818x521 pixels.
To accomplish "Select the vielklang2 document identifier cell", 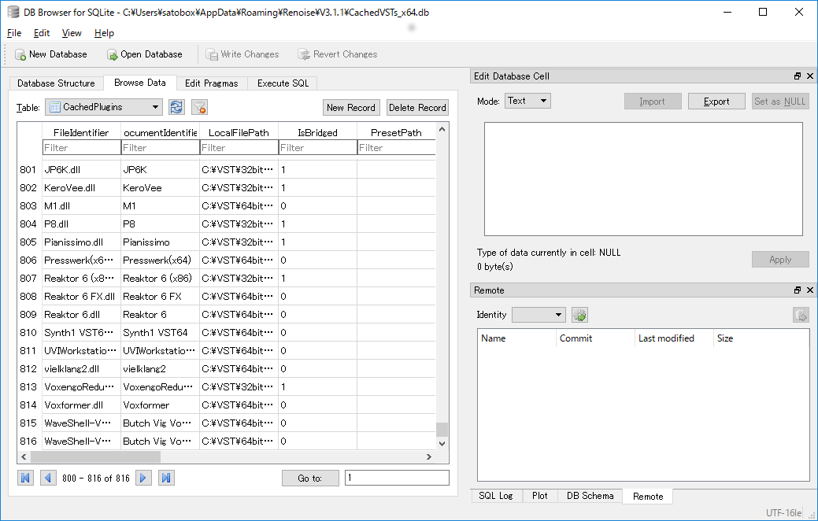I will [x=160, y=369].
